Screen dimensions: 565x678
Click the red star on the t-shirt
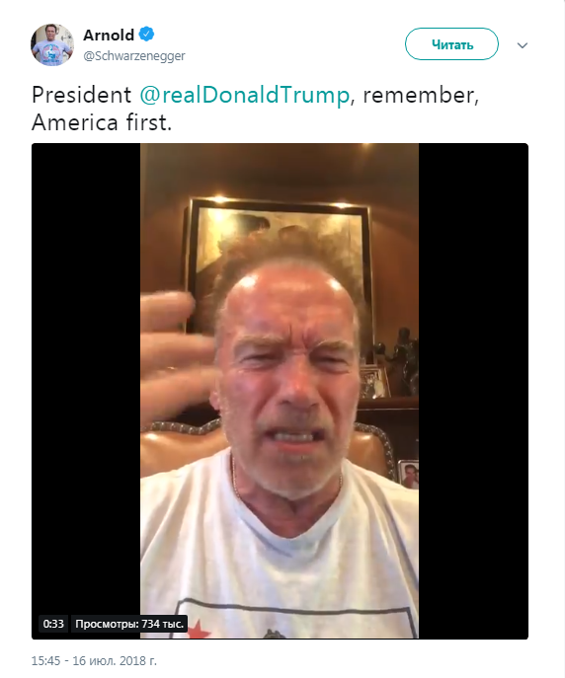[x=199, y=629]
